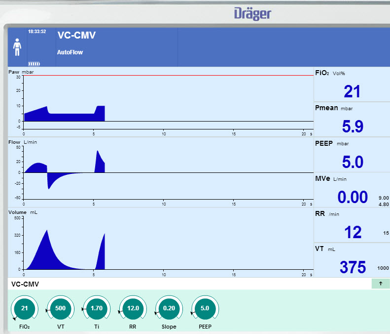Select the measured VT value 375
390x334 pixels.
pyautogui.click(x=353, y=267)
